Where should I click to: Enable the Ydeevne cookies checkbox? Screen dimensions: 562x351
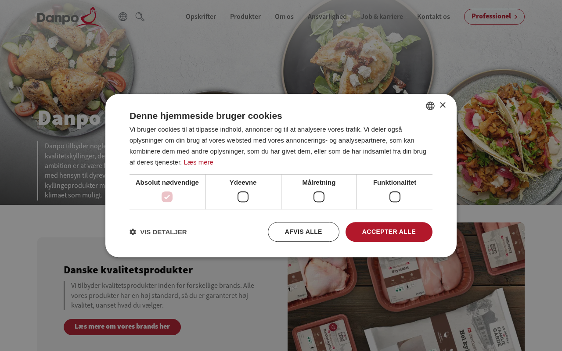click(243, 197)
